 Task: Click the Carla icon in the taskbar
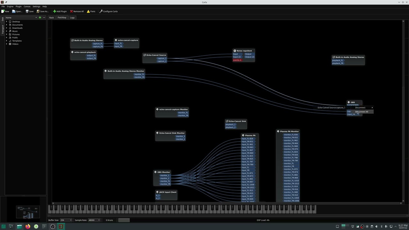(61, 226)
